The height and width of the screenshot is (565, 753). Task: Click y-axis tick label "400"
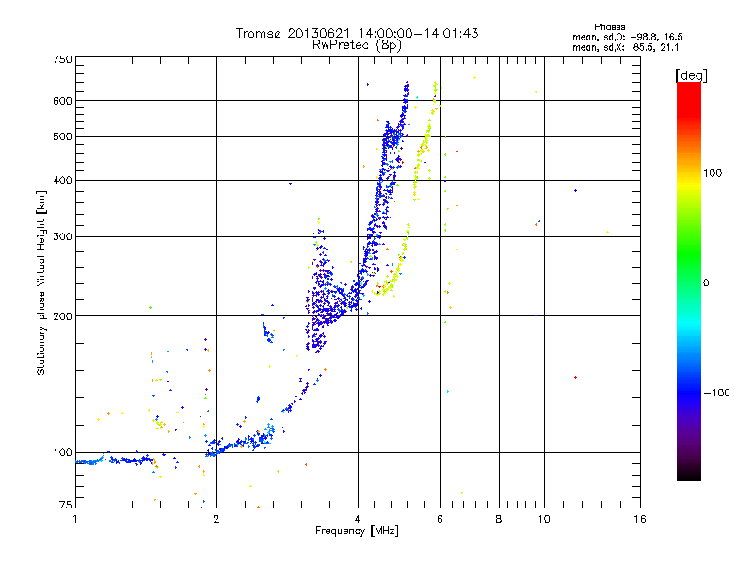click(62, 180)
